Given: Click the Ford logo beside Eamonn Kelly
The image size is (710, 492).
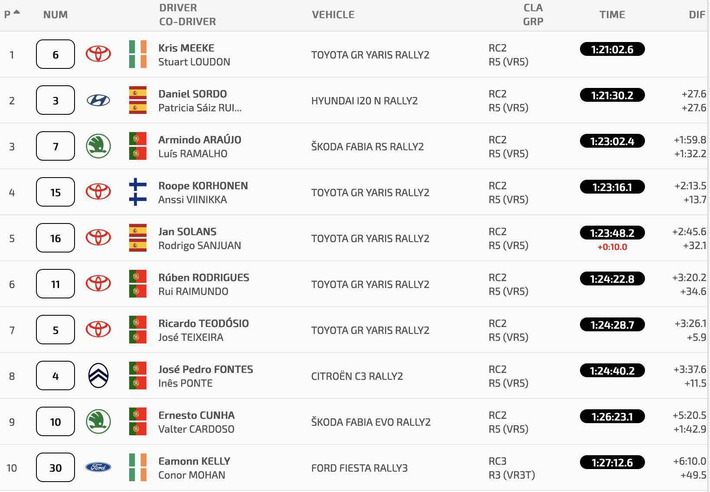Looking at the screenshot, I should 98,467.
